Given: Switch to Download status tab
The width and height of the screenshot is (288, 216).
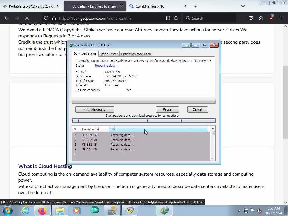Looking at the screenshot, I should click(x=85, y=53).
